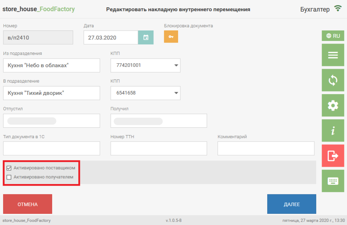The image size is (347, 225).
Task: Open settings with the gear icon
Action: [x=333, y=105]
